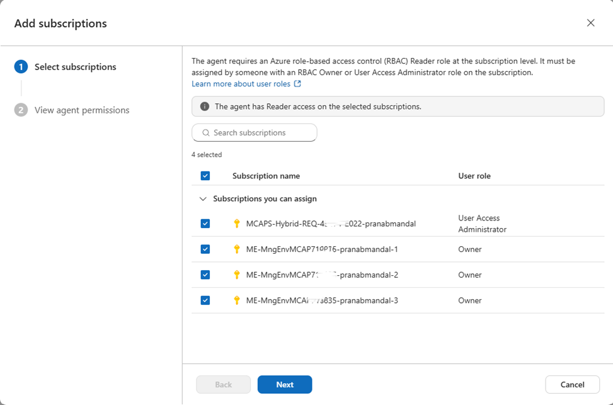
Task: Click key icon beside pranabmandal-2 subscription
Action: tap(237, 275)
